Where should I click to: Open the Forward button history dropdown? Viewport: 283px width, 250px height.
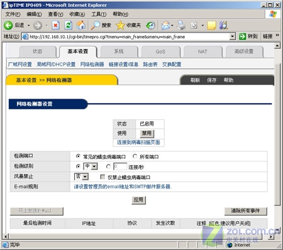click(47, 26)
